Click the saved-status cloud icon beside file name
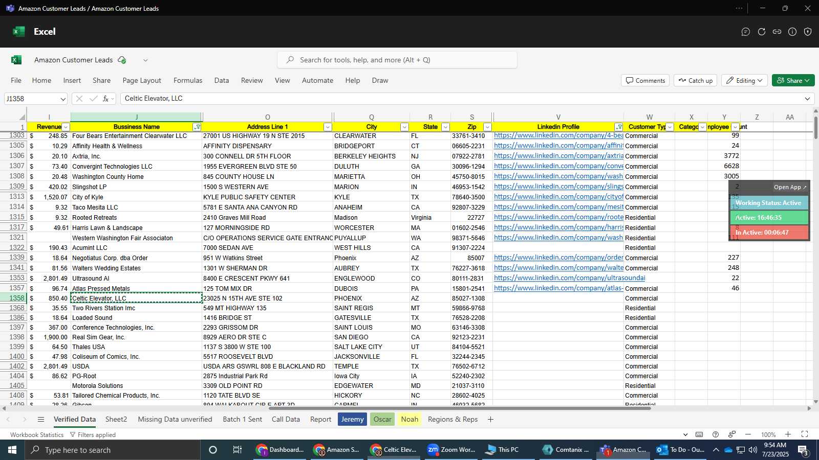This screenshot has width=819, height=460. click(x=122, y=60)
